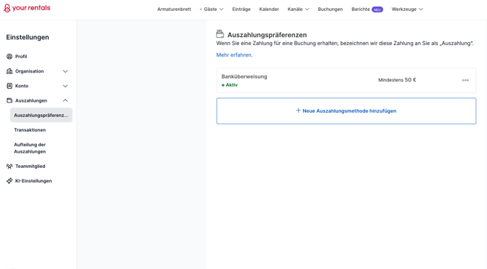The image size is (487, 269).
Task: Click the Banküberweisung payout method text
Action: (x=244, y=76)
